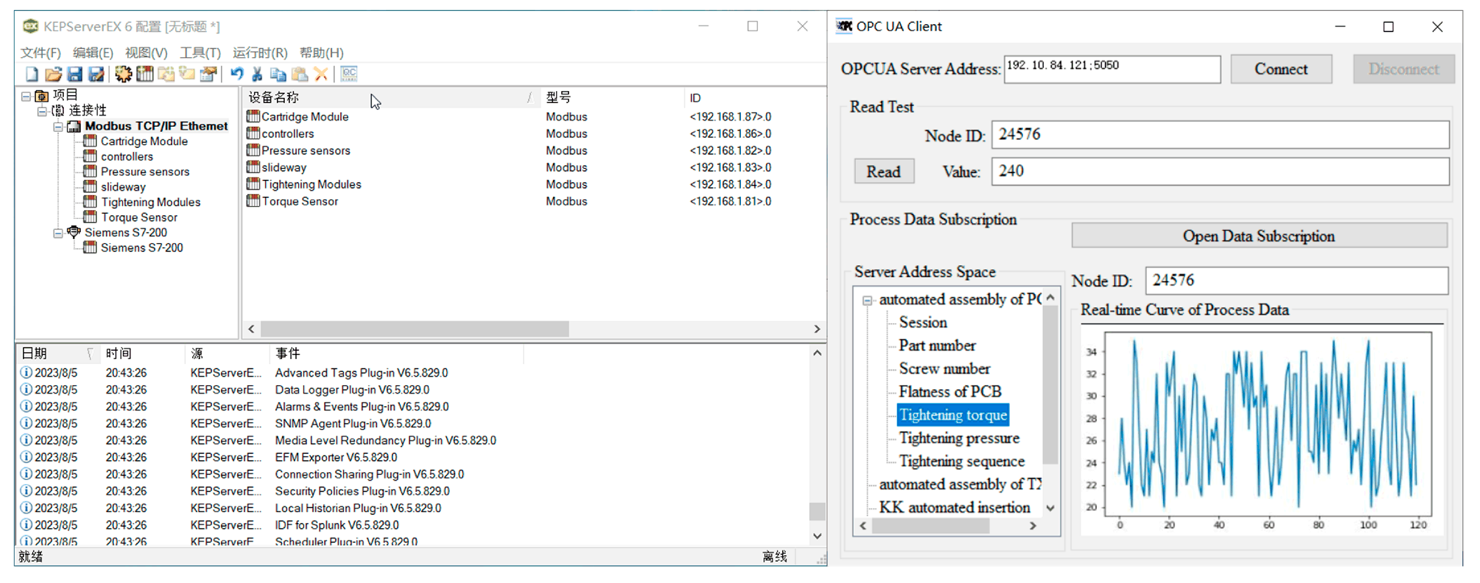Click the Value field showing 240
This screenshot has width=1480, height=583.
click(x=1220, y=171)
